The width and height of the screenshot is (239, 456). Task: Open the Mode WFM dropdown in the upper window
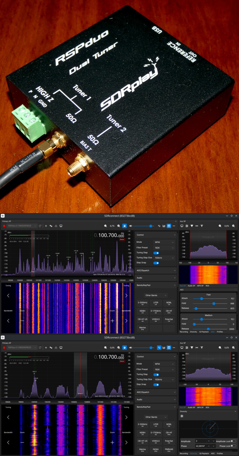tap(164, 242)
